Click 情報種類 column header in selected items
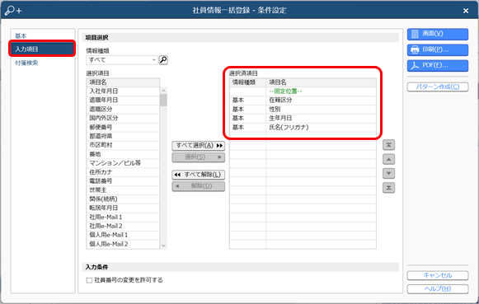The width and height of the screenshot is (479, 304). click(x=248, y=82)
